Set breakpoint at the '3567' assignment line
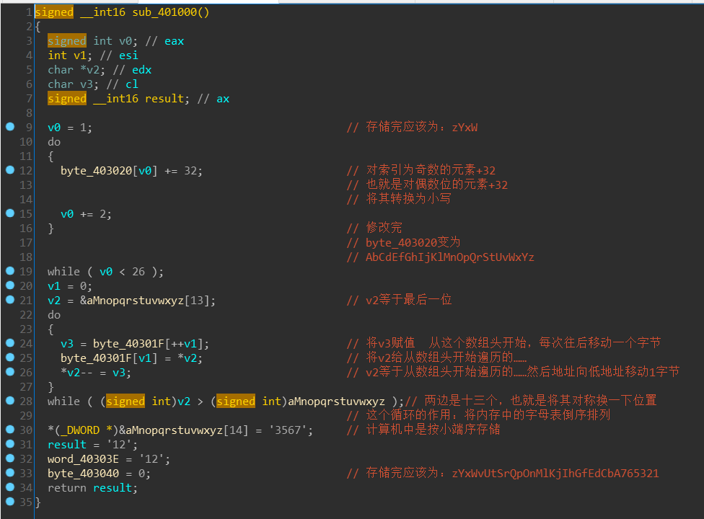704x519 pixels. click(10, 430)
